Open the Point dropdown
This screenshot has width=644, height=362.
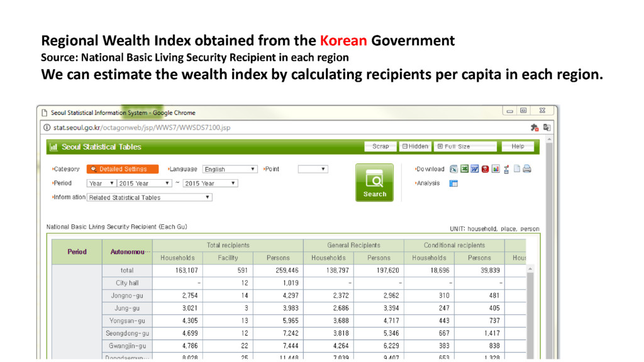[x=313, y=169]
